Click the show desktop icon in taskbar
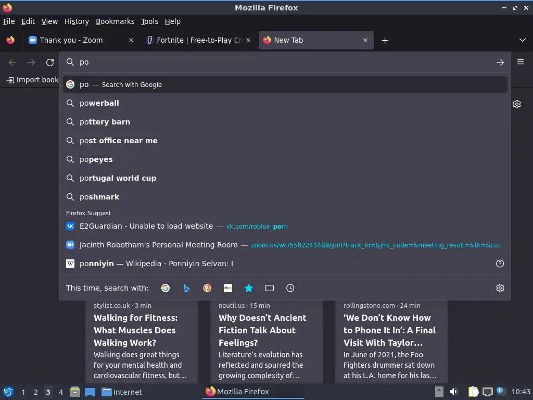Screen dimensions: 533x400 (x=90, y=392)
